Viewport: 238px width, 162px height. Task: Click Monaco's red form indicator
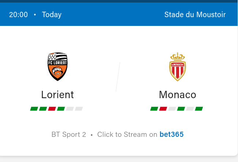[163, 109]
